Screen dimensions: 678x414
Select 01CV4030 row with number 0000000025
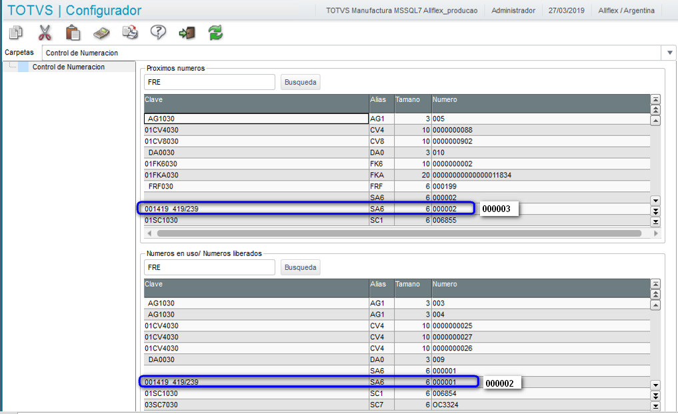[x=397, y=326]
